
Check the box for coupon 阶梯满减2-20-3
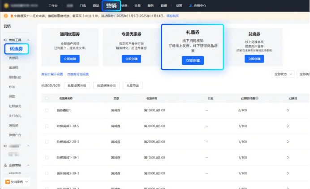point(47,142)
